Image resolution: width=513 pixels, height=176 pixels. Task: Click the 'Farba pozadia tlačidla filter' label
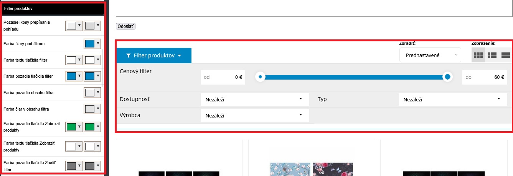pos(28,76)
